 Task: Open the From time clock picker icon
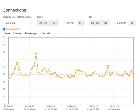pos(80,23)
